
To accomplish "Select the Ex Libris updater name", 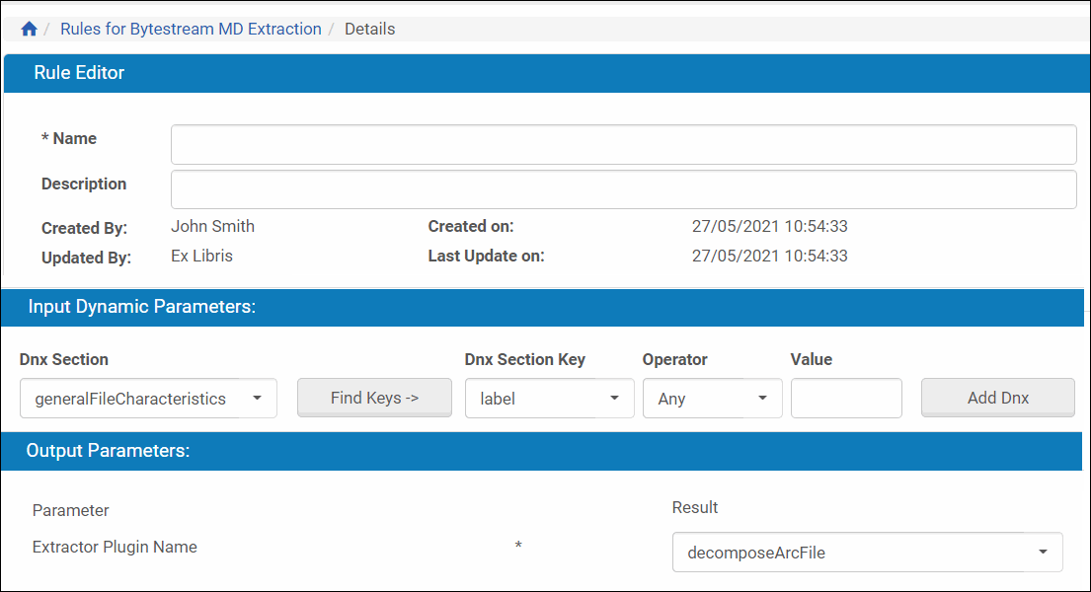I will coord(201,257).
